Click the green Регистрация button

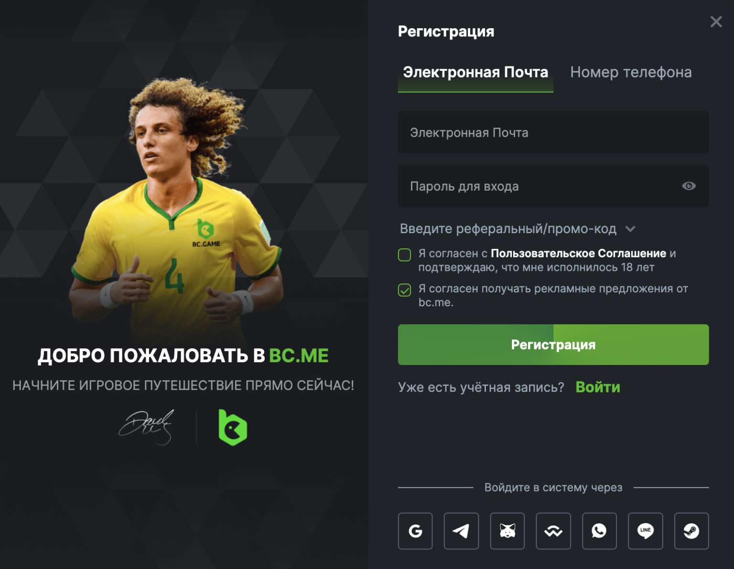(553, 344)
